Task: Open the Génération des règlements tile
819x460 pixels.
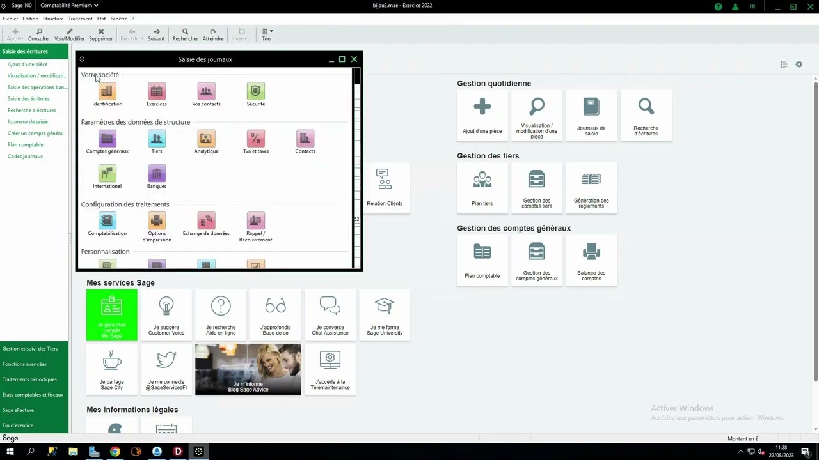Action: [x=591, y=188]
